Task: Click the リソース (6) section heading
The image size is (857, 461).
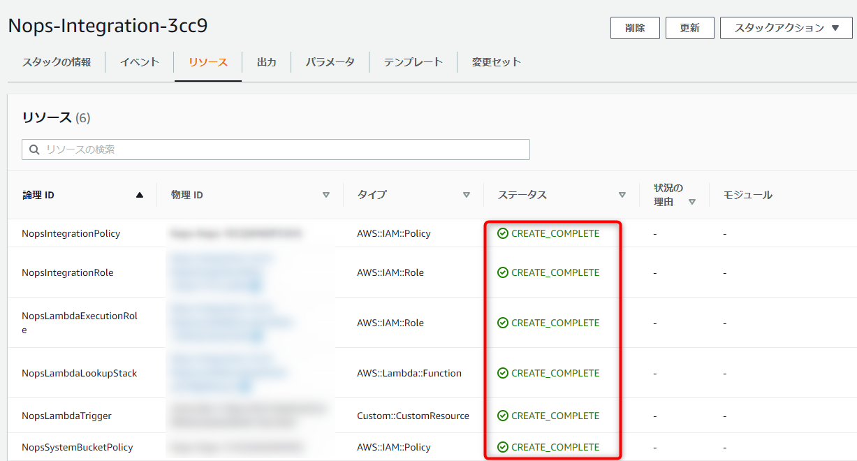Action: click(56, 117)
